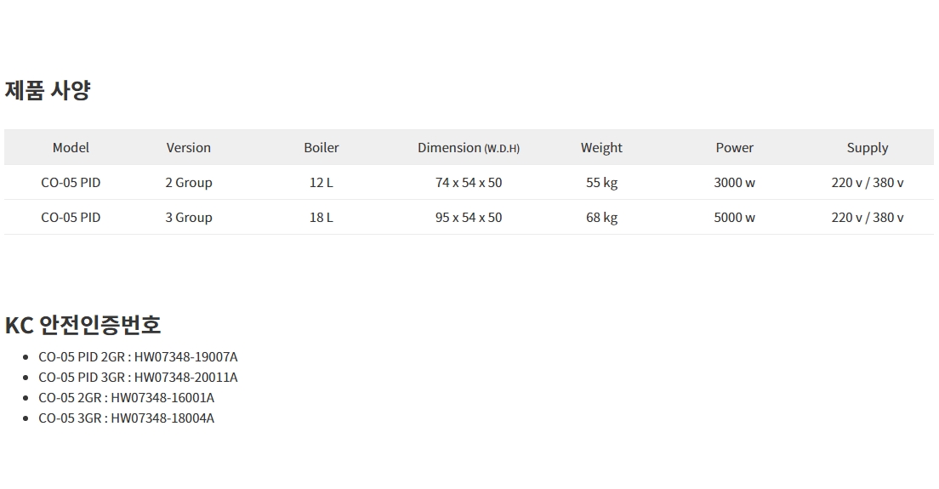Click the 12 L boiler value
939x489 pixels.
point(322,182)
